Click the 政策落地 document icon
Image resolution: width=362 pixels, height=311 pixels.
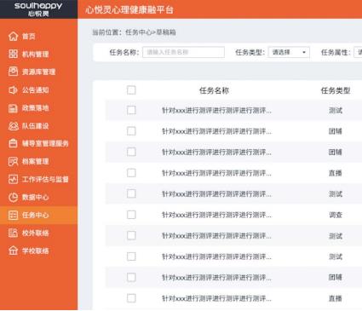(x=14, y=108)
